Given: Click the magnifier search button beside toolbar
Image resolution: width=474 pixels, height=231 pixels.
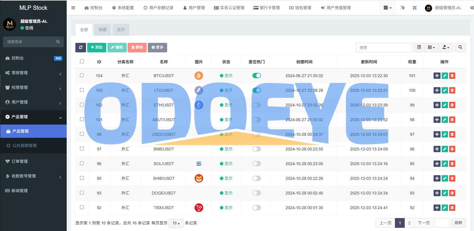Looking at the screenshot, I should pyautogui.click(x=460, y=47).
